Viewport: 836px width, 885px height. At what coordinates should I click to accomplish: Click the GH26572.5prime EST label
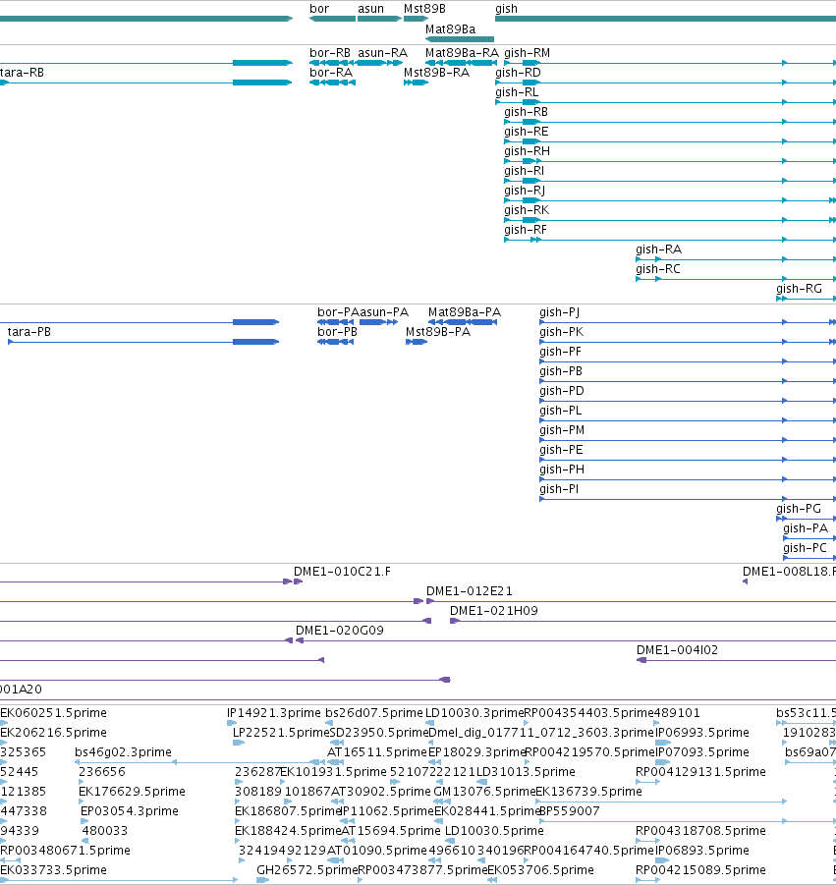pyautogui.click(x=307, y=869)
